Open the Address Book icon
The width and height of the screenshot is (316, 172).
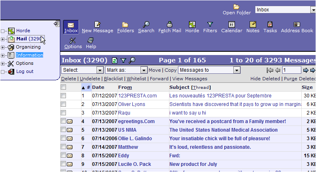coord(297,25)
